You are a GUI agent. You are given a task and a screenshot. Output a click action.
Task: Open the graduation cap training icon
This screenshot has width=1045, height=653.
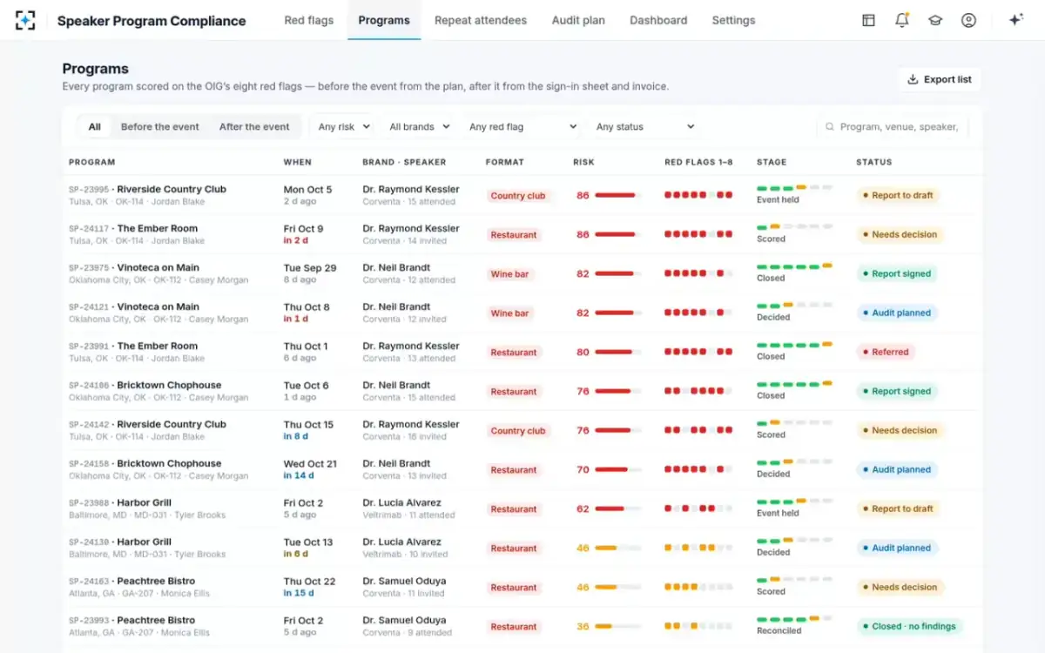pyautogui.click(x=935, y=20)
